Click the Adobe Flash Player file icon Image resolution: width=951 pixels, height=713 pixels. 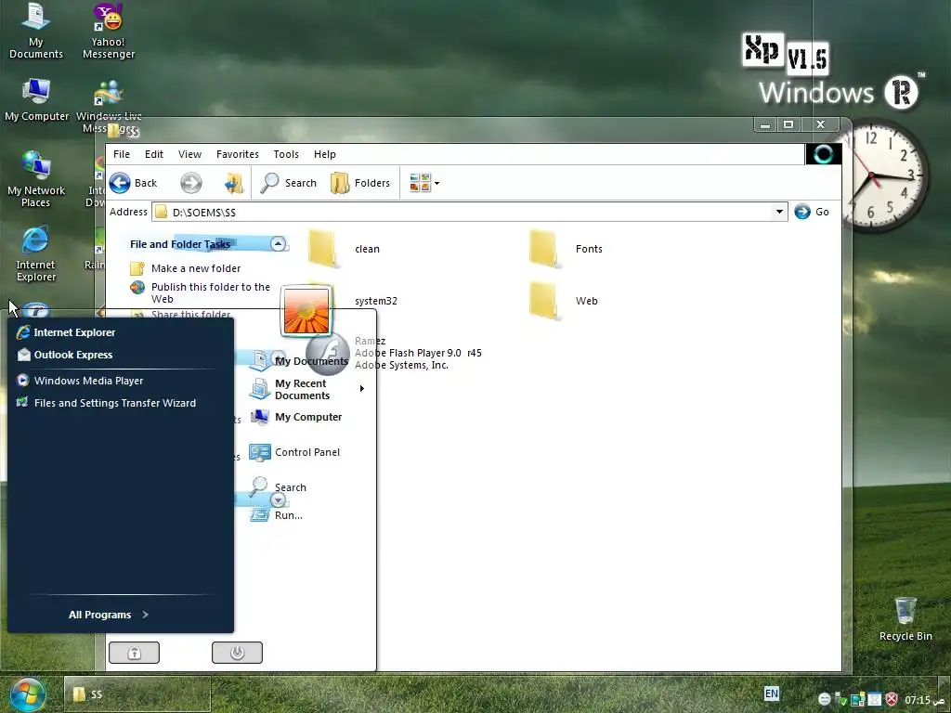328,354
